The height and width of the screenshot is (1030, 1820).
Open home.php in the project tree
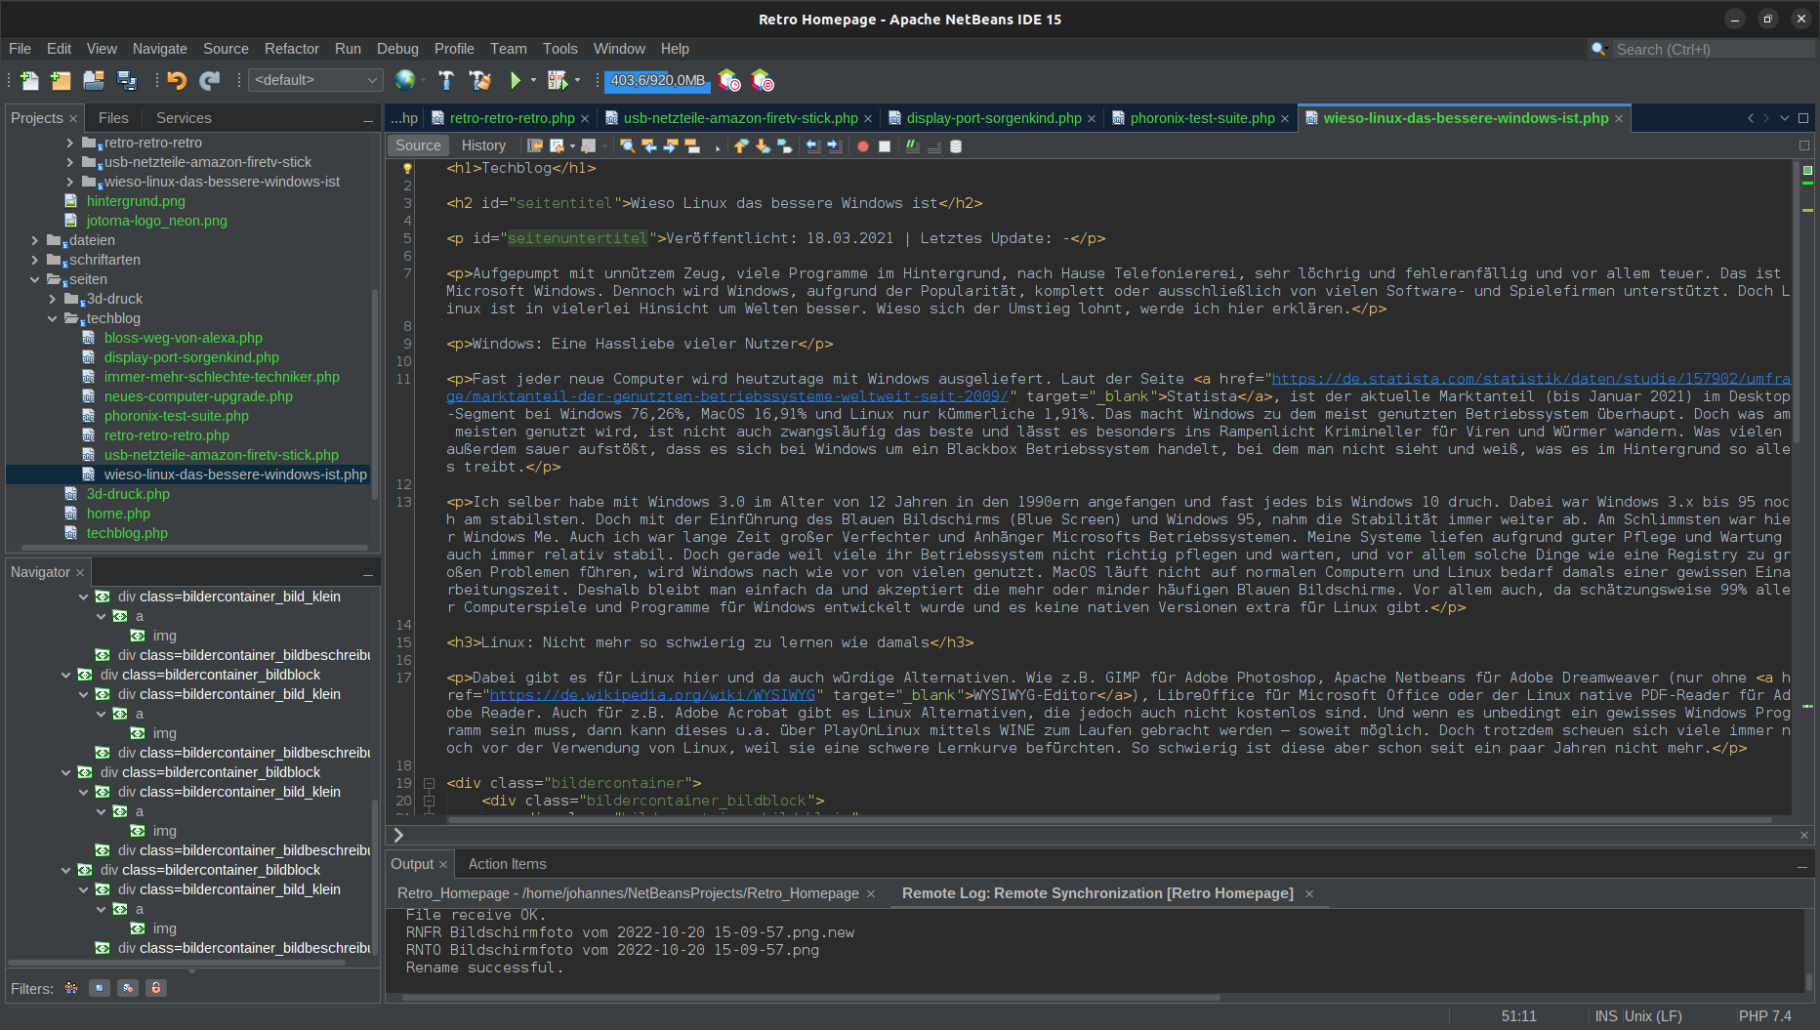[118, 514]
